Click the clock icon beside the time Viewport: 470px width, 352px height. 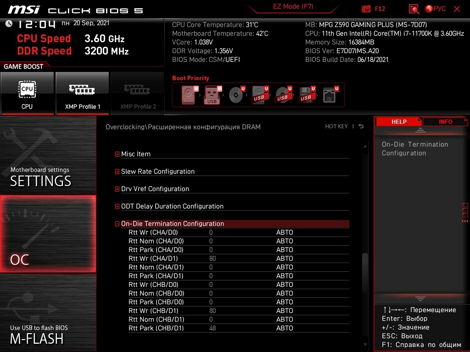(9, 23)
